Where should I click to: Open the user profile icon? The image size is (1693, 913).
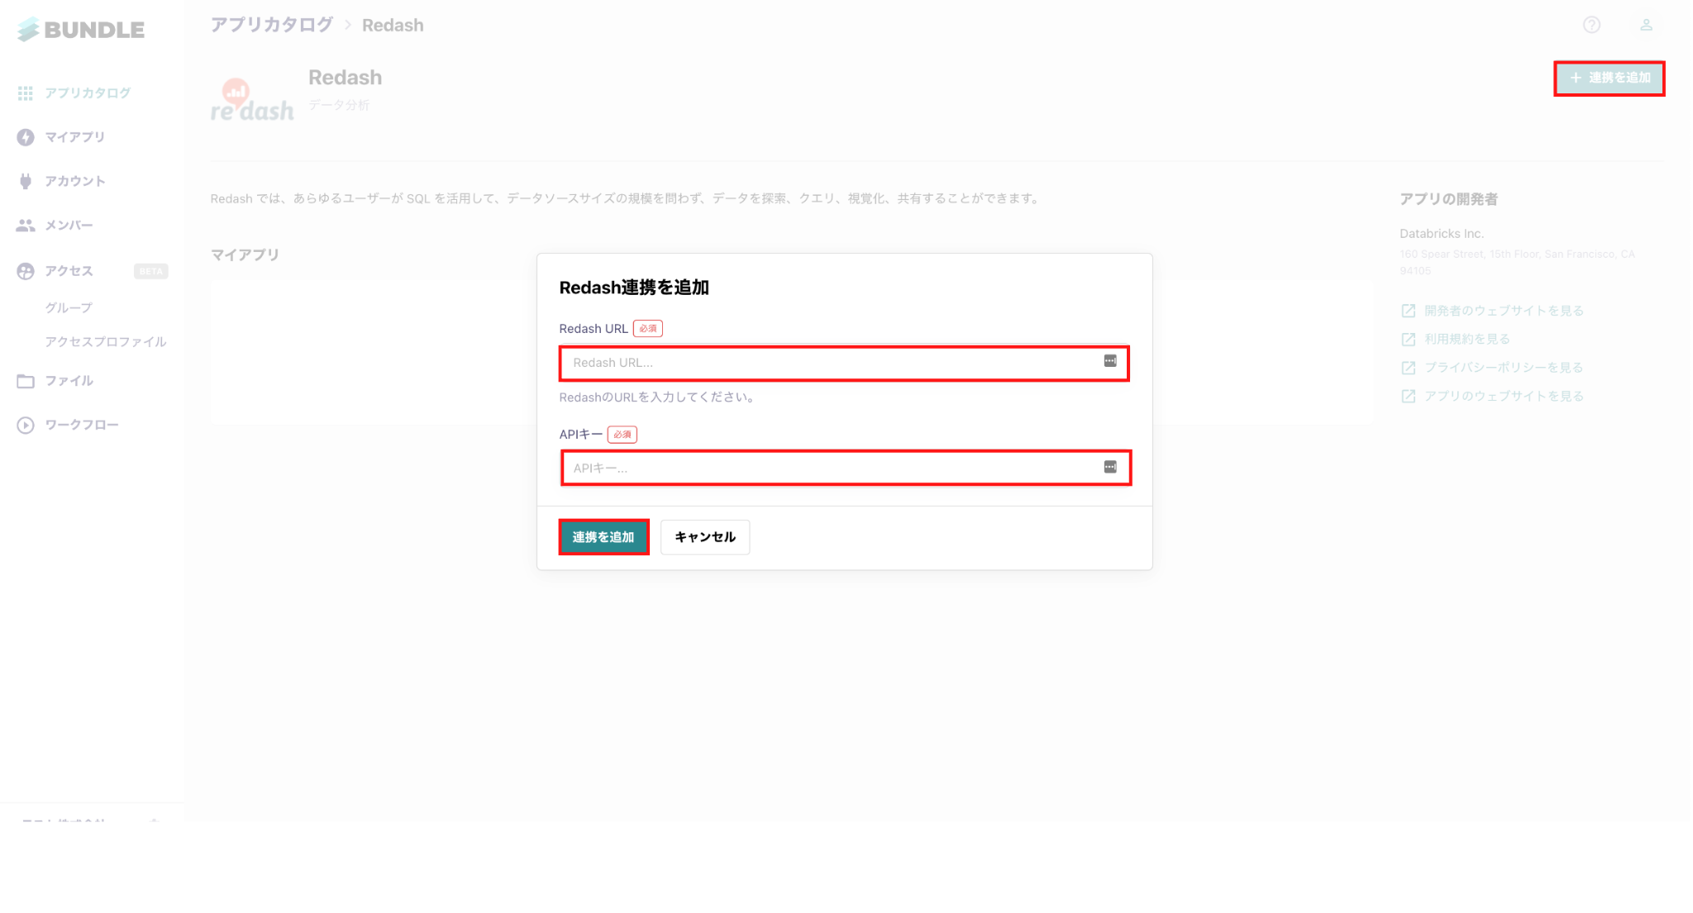click(1646, 25)
